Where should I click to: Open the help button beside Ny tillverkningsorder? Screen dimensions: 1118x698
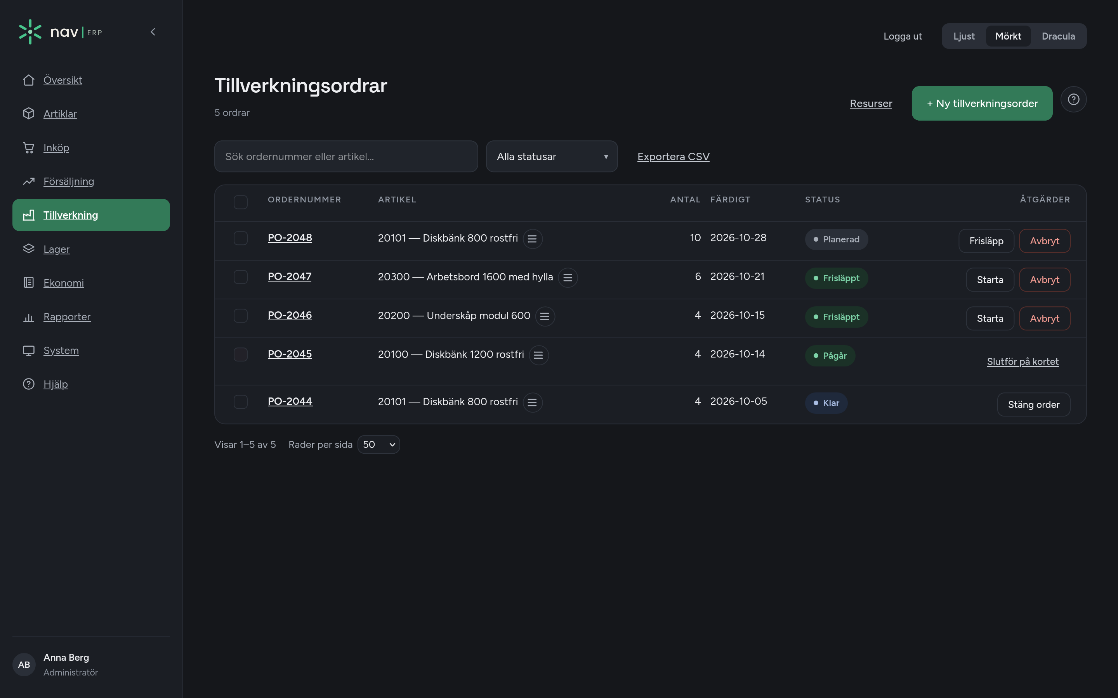point(1073,99)
